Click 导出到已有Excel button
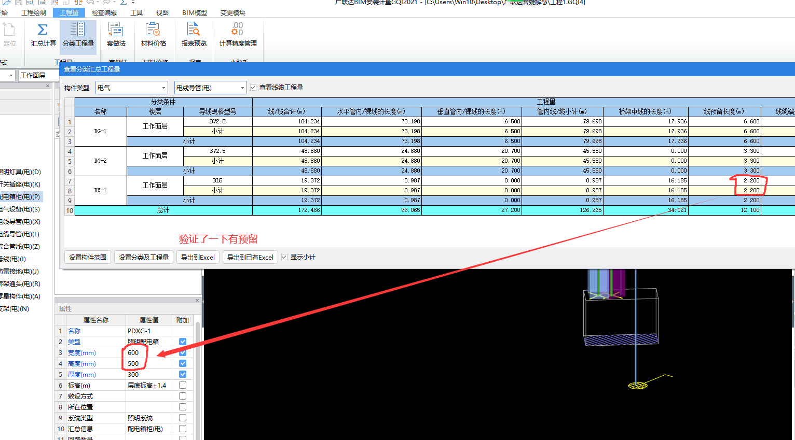 click(x=250, y=257)
